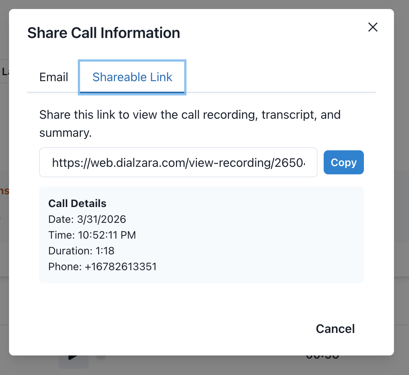The width and height of the screenshot is (409, 375).
Task: Click the Time 10:52:11 PM entry
Action: coord(92,235)
